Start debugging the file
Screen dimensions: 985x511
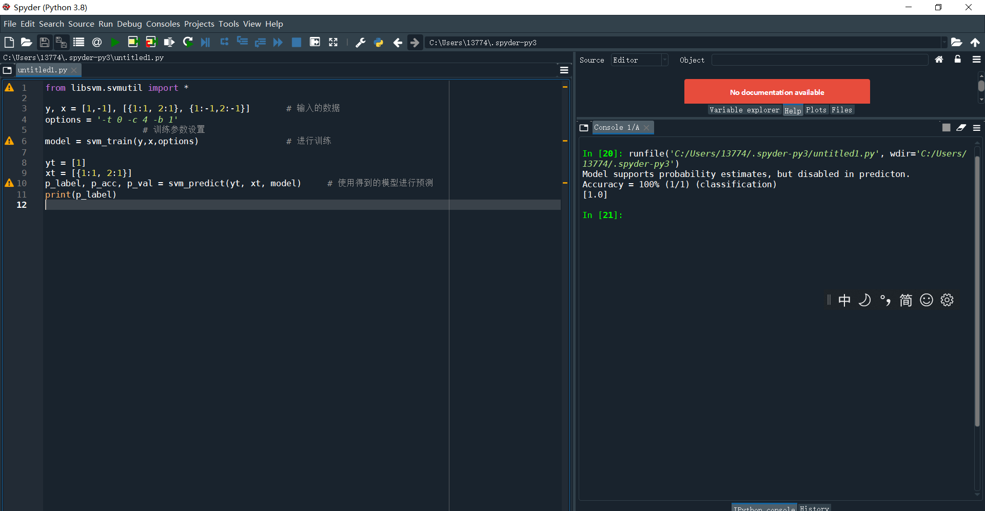click(205, 42)
